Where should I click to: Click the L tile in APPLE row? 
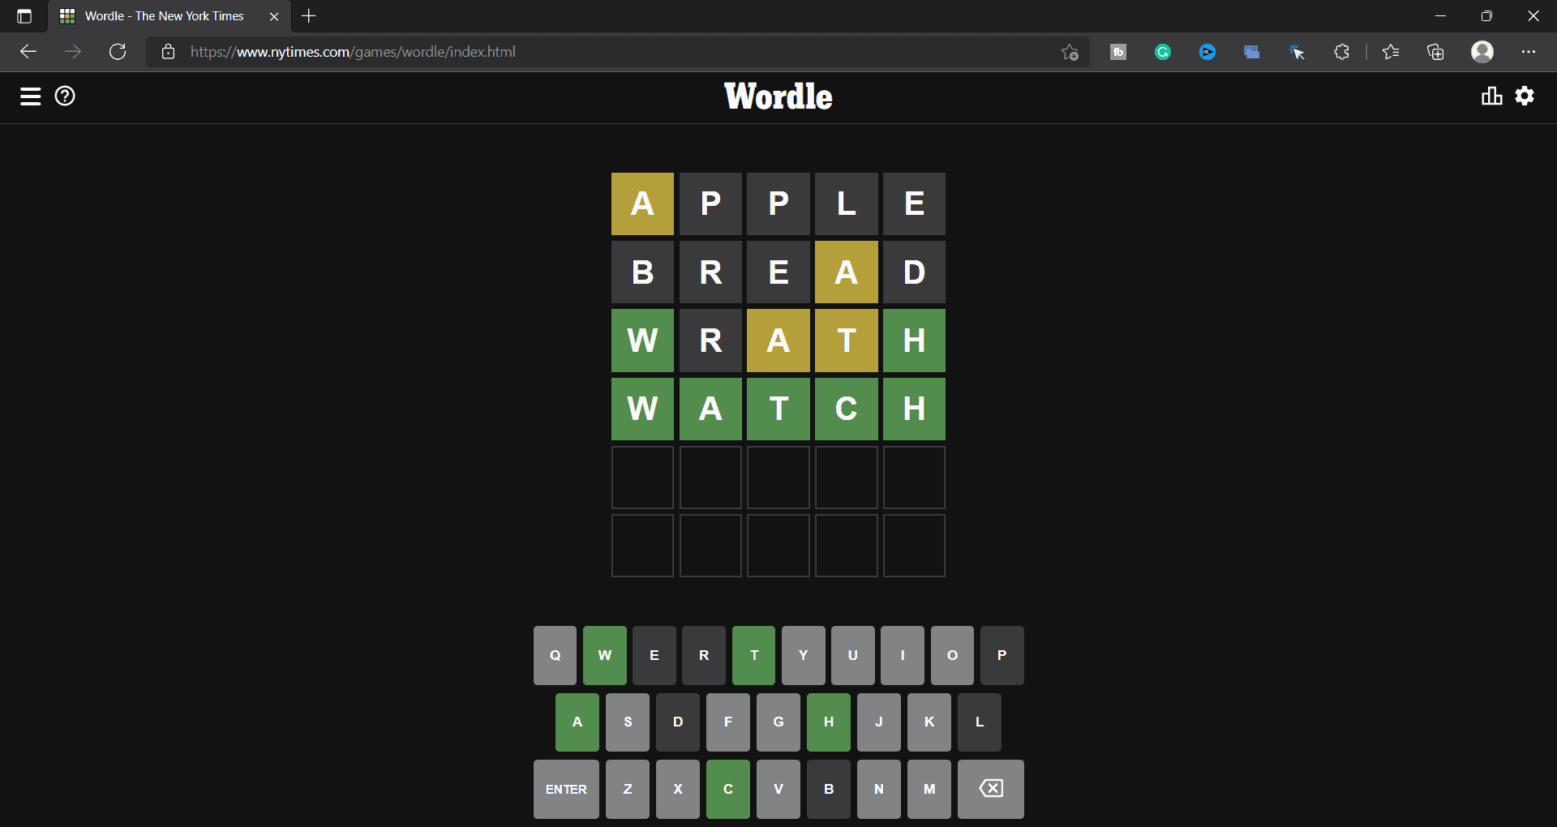pyautogui.click(x=847, y=204)
